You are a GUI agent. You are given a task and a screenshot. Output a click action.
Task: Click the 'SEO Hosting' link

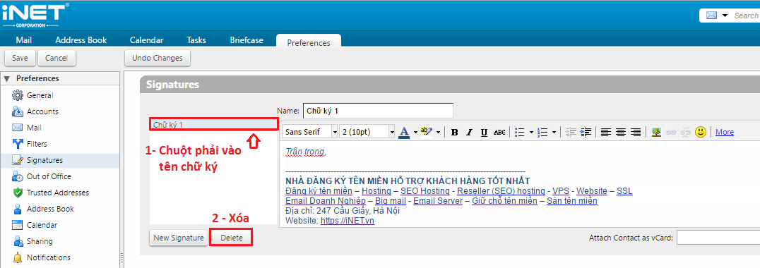point(425,191)
